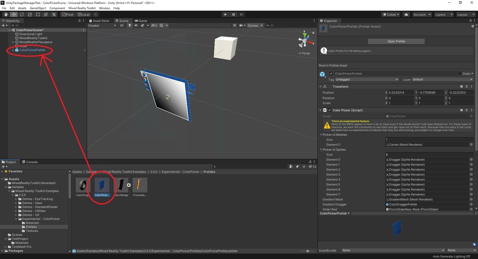Screen dimensions: 478x259
Task: Open the Layers dropdown
Action: (x=443, y=15)
